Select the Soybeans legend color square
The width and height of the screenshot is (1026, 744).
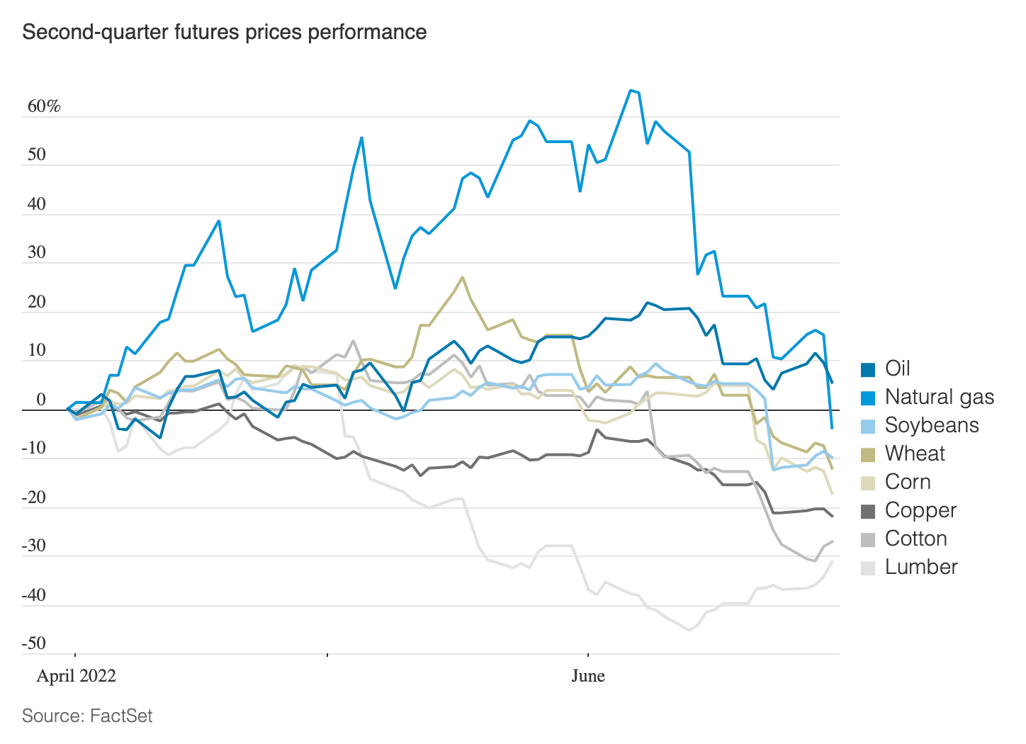click(x=868, y=426)
